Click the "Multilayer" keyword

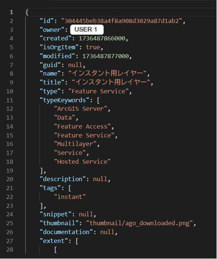coord(75,144)
